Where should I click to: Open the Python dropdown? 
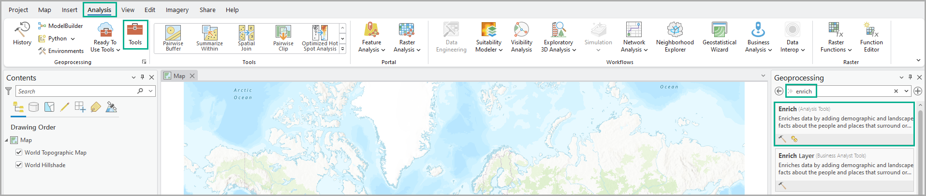57,39
